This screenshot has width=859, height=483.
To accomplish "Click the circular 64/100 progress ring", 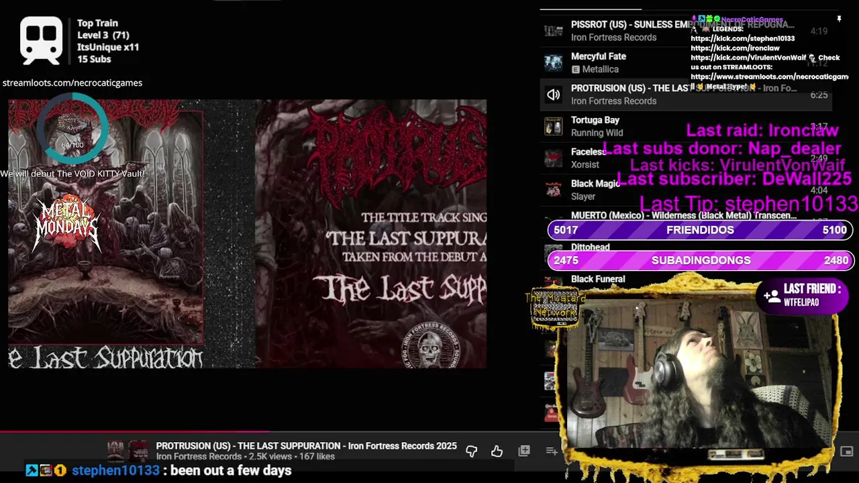I will [x=72, y=129].
